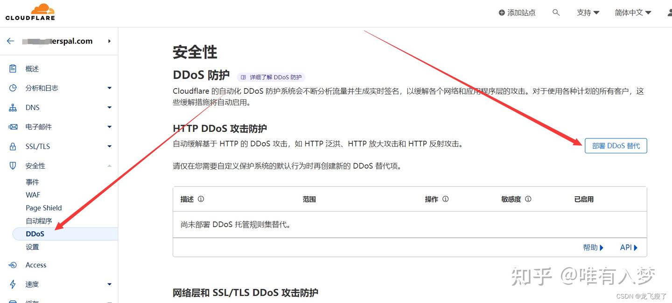Click the account avatar icon top right
672x303 pixels.
tap(668, 13)
